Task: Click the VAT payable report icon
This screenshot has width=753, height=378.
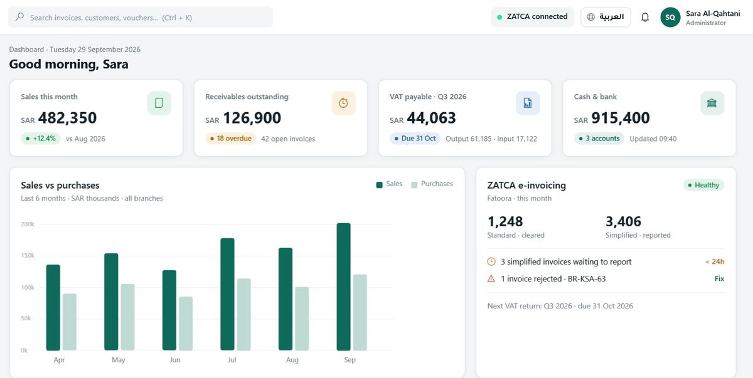Action: pos(528,103)
